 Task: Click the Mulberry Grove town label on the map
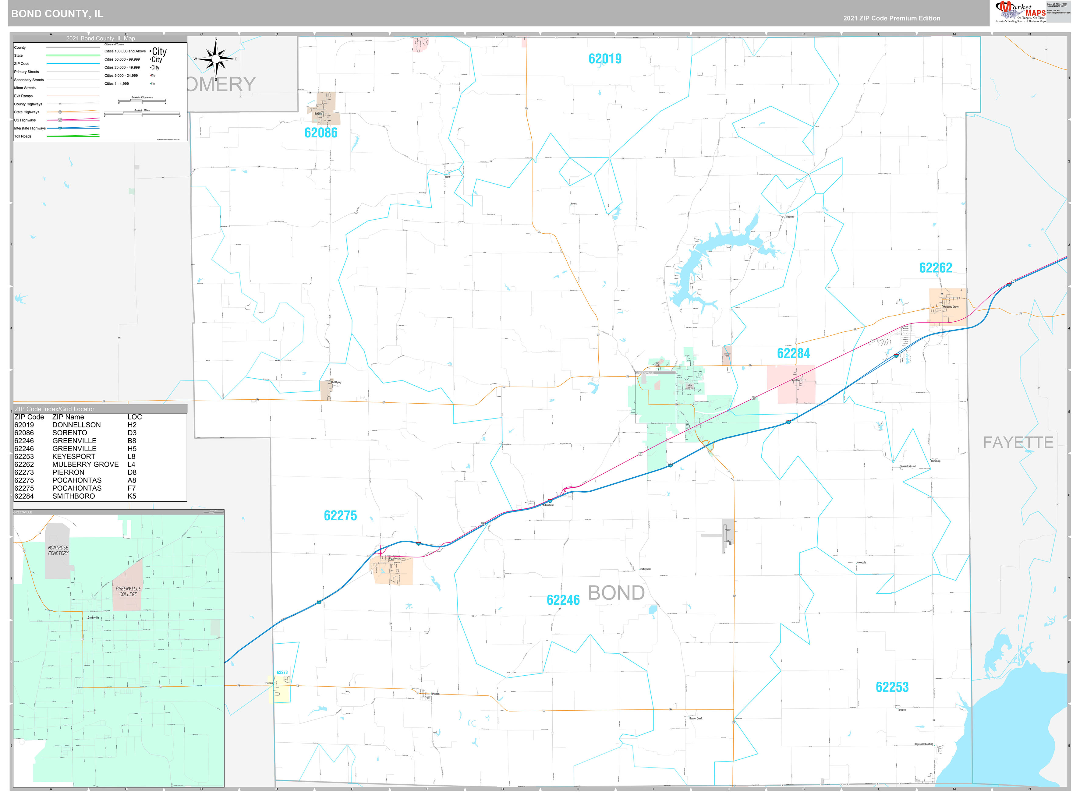pos(951,307)
